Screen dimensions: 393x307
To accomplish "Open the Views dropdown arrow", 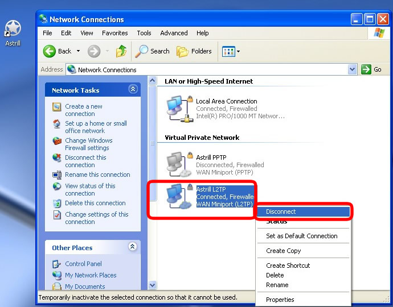I will tap(238, 52).
